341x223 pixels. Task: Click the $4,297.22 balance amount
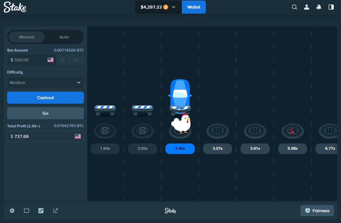pos(151,7)
